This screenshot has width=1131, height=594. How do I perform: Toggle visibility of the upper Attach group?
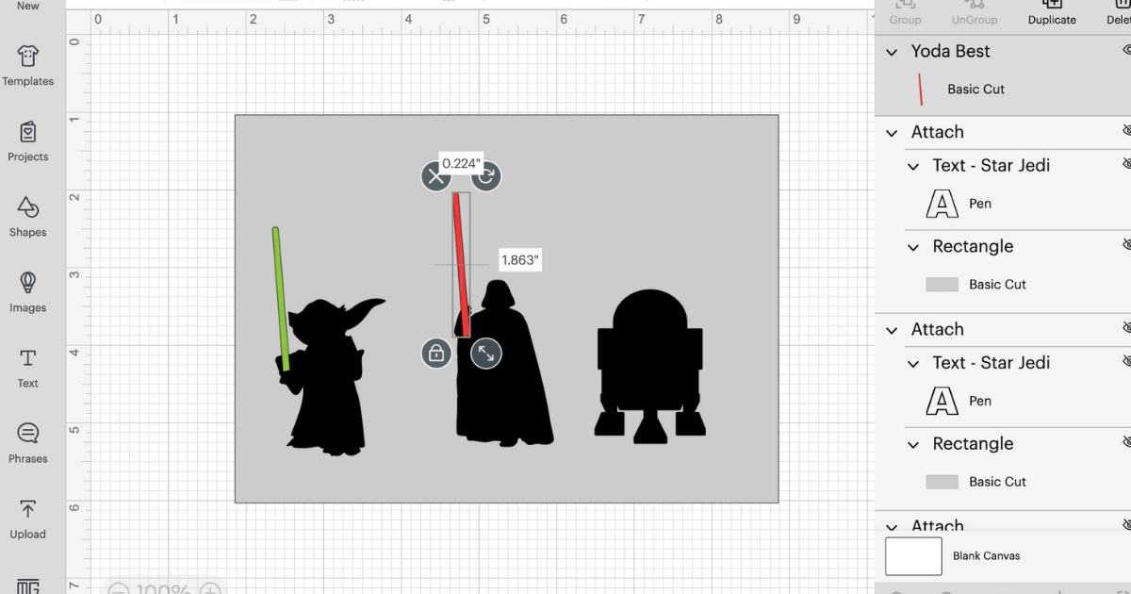pyautogui.click(x=1126, y=132)
